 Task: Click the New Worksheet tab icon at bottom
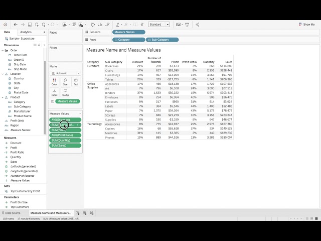(x=77, y=213)
